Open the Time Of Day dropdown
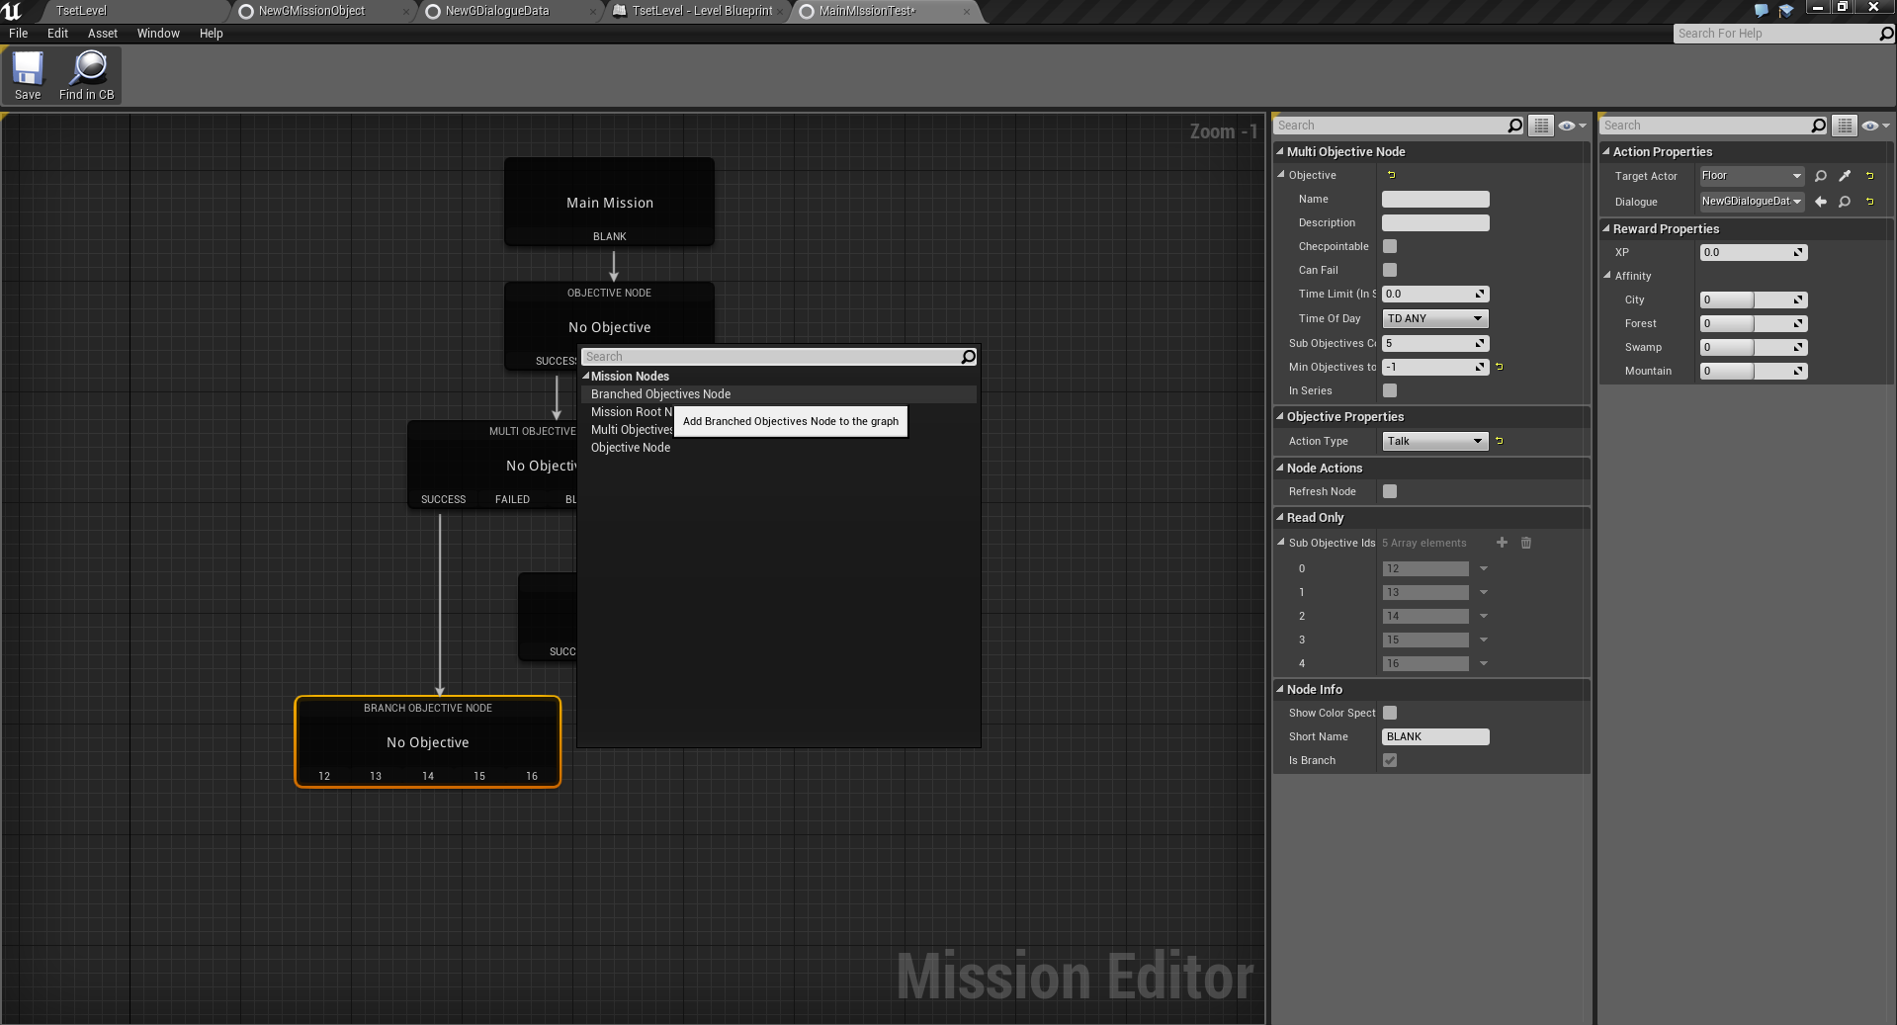The height and width of the screenshot is (1025, 1897). point(1435,318)
